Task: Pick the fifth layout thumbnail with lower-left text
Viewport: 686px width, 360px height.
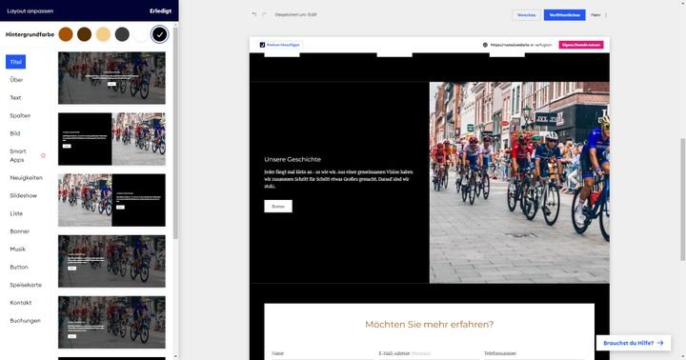Action: [x=111, y=323]
